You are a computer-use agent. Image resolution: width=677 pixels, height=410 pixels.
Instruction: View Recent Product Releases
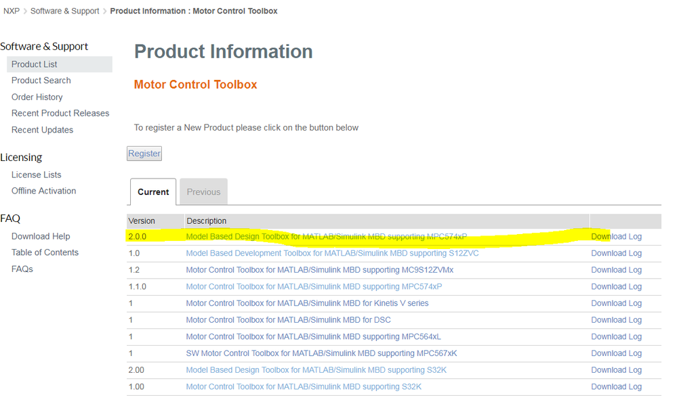pyautogui.click(x=60, y=114)
